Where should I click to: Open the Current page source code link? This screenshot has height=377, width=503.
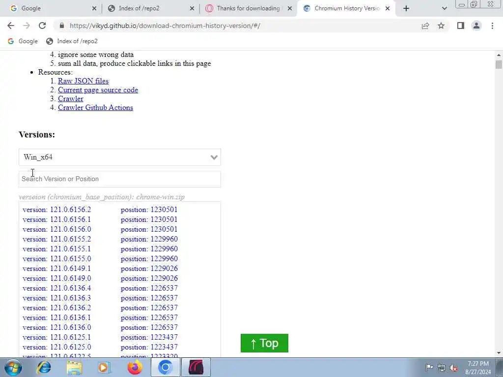coord(98,90)
